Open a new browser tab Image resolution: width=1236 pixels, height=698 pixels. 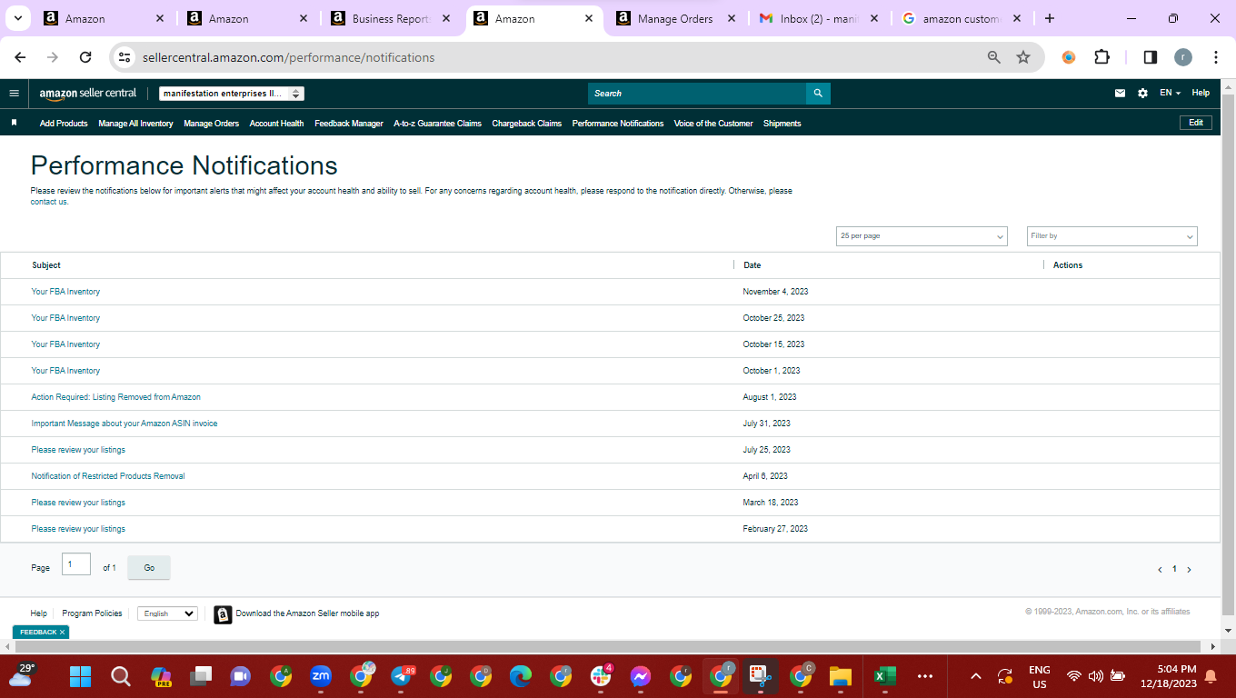click(1050, 18)
